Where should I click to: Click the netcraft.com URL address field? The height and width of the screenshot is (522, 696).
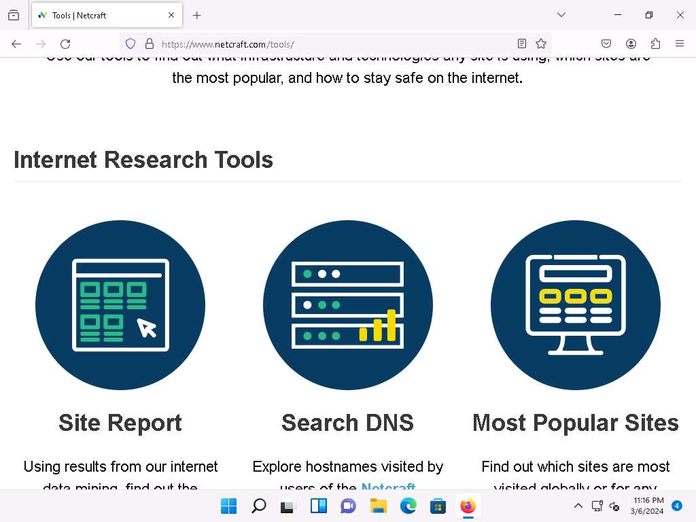click(326, 44)
